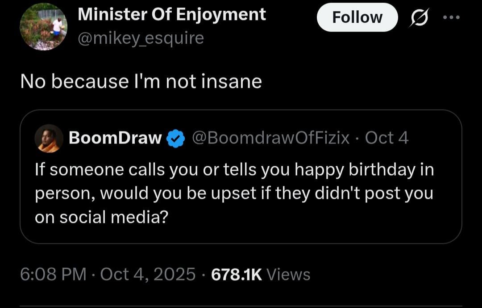The width and height of the screenshot is (482, 308).
Task: Click the BoomDraw name in quoted post
Action: (x=115, y=138)
